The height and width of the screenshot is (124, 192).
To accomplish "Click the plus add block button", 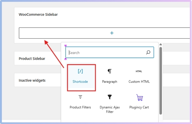I will 112,33.
